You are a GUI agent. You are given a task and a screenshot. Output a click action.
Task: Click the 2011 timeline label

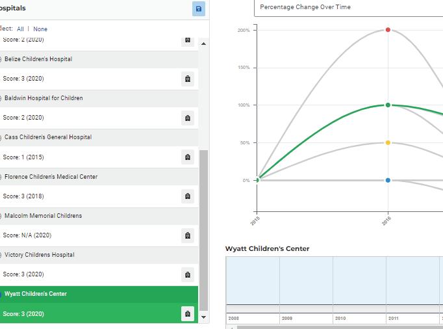[x=393, y=318]
